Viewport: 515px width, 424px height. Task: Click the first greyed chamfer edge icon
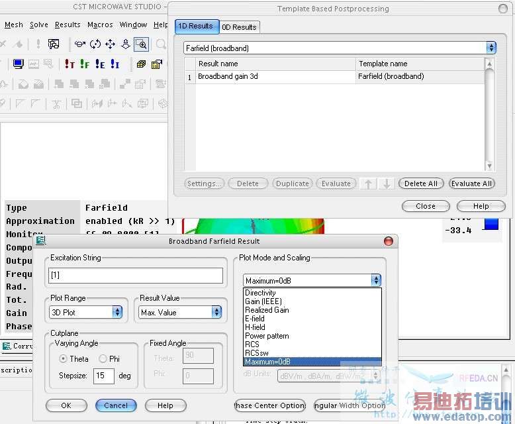21,104
